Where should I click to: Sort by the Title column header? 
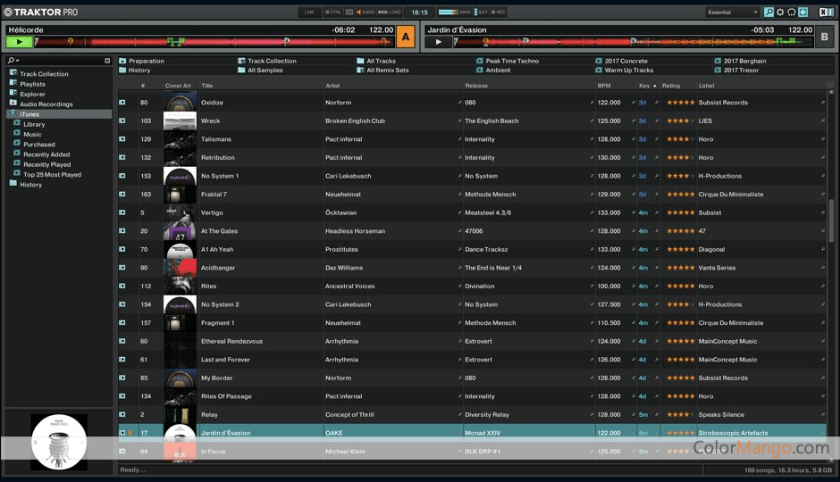tap(207, 86)
